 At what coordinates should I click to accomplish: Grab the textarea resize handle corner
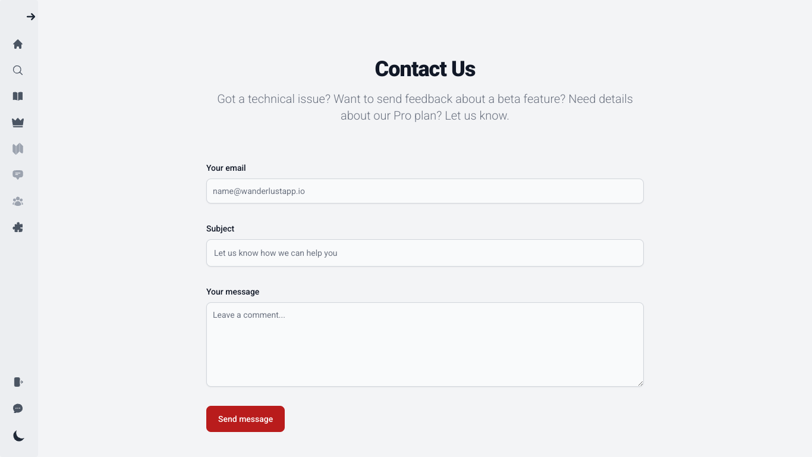point(640,383)
